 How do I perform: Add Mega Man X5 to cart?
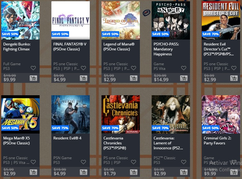tap(33, 172)
